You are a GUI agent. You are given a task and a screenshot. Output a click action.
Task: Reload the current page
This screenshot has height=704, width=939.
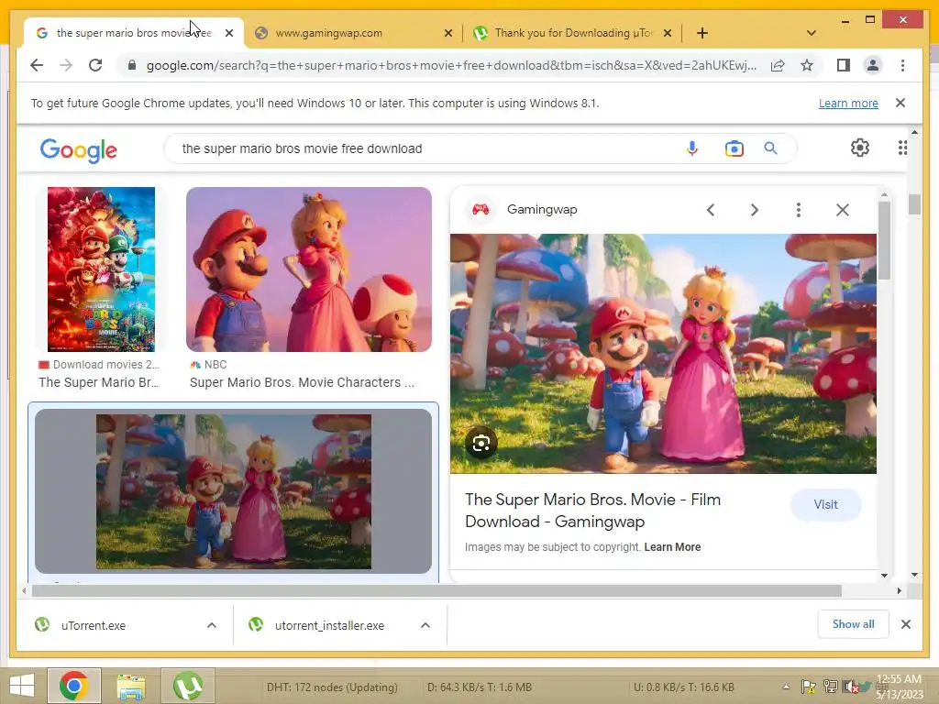tap(95, 65)
